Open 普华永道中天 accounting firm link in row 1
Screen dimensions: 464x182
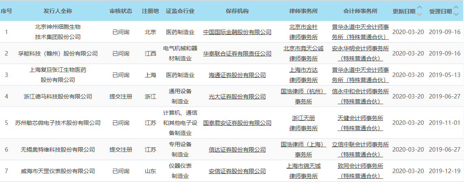(x=360, y=32)
